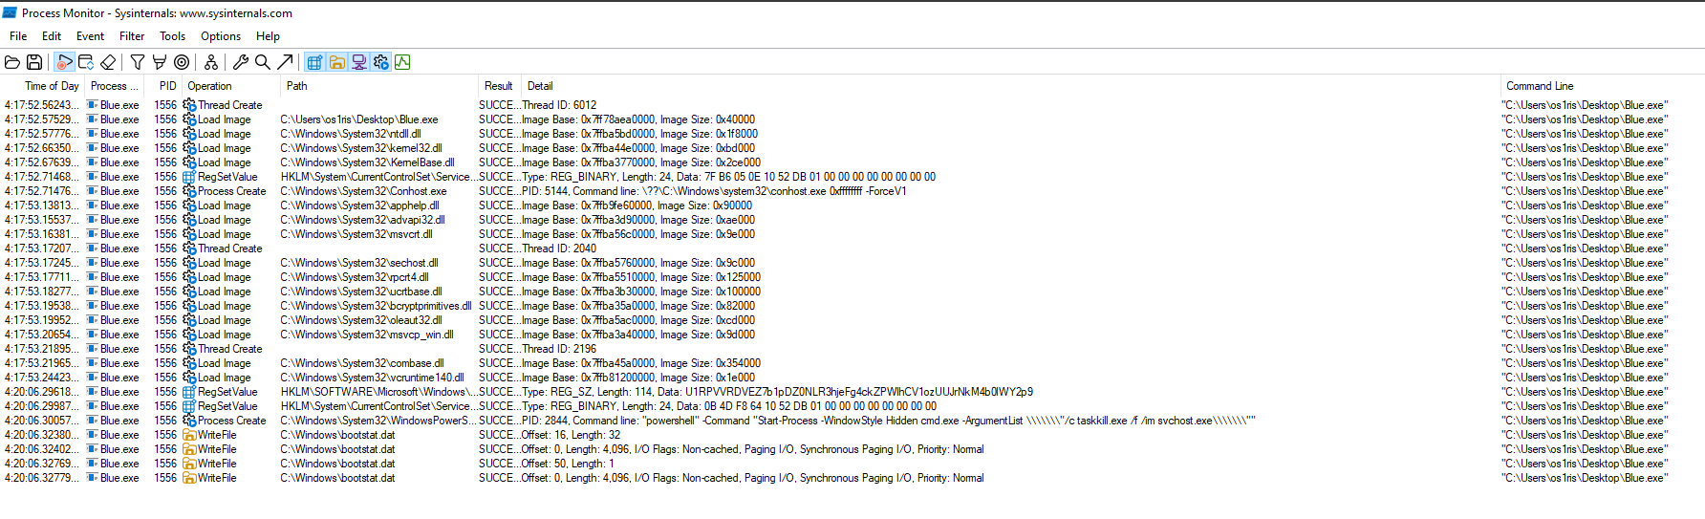The width and height of the screenshot is (1705, 519).
Task: Click the Operation column header
Action: [209, 86]
